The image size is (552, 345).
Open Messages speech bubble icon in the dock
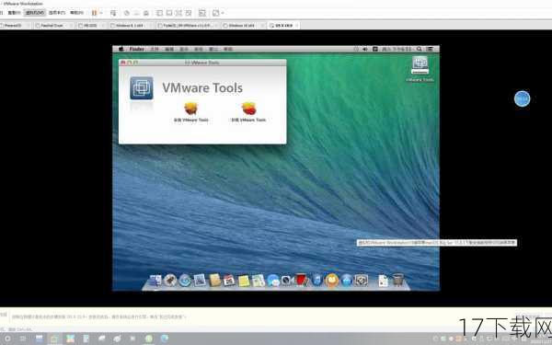point(273,281)
